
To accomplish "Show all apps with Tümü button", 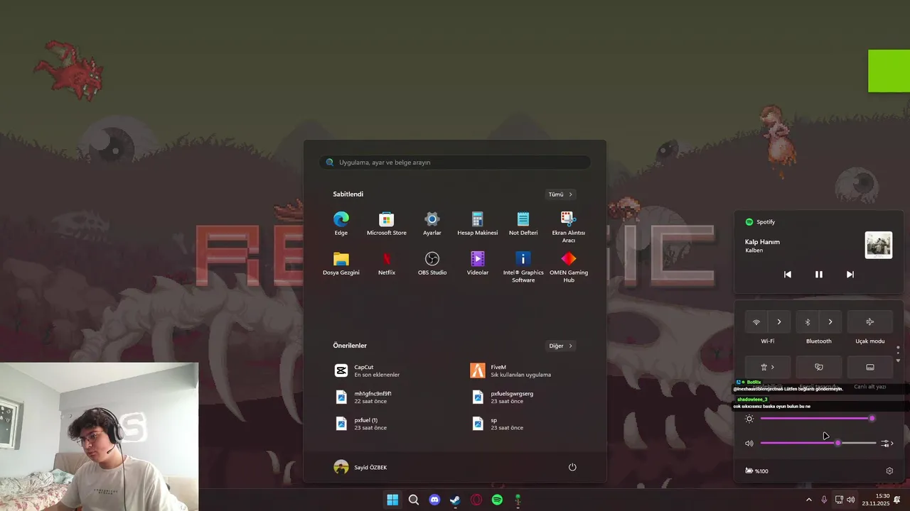I will pos(560,194).
